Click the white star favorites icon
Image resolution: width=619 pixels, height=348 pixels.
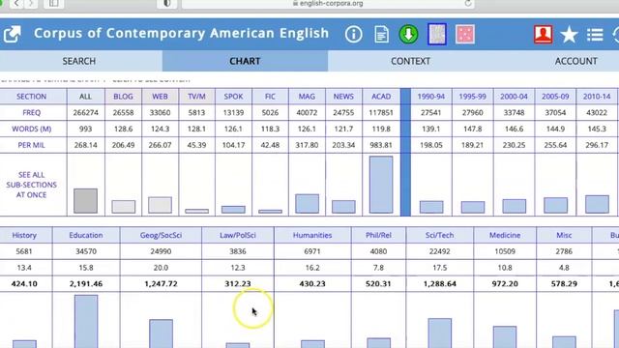(x=569, y=35)
